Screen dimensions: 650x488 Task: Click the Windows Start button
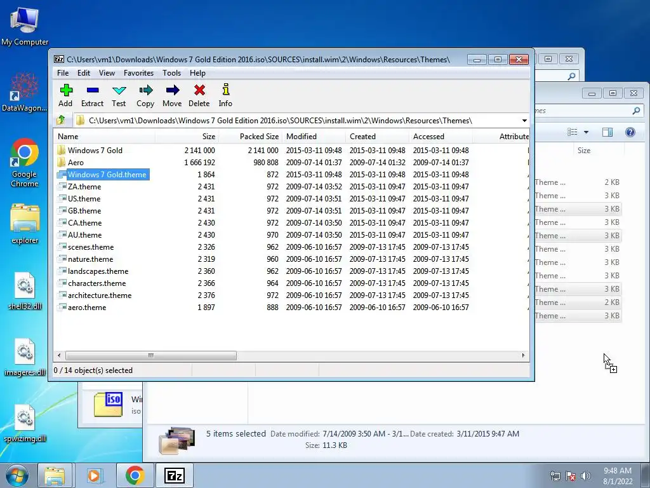[x=17, y=475]
